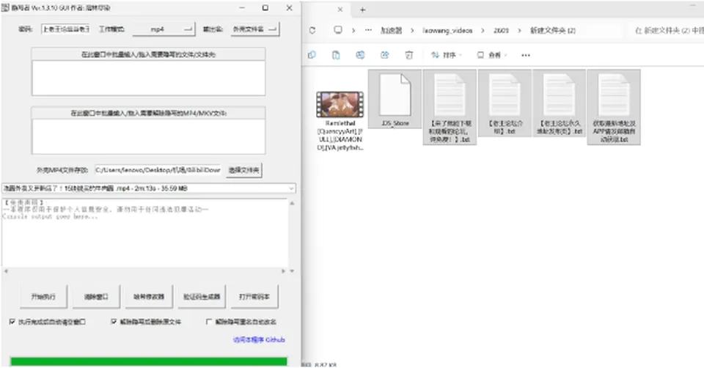Image resolution: width=704 pixels, height=368 pixels.
Task: Select the 【老王论坛永久地址发布页】.txt file
Action: tap(560, 103)
